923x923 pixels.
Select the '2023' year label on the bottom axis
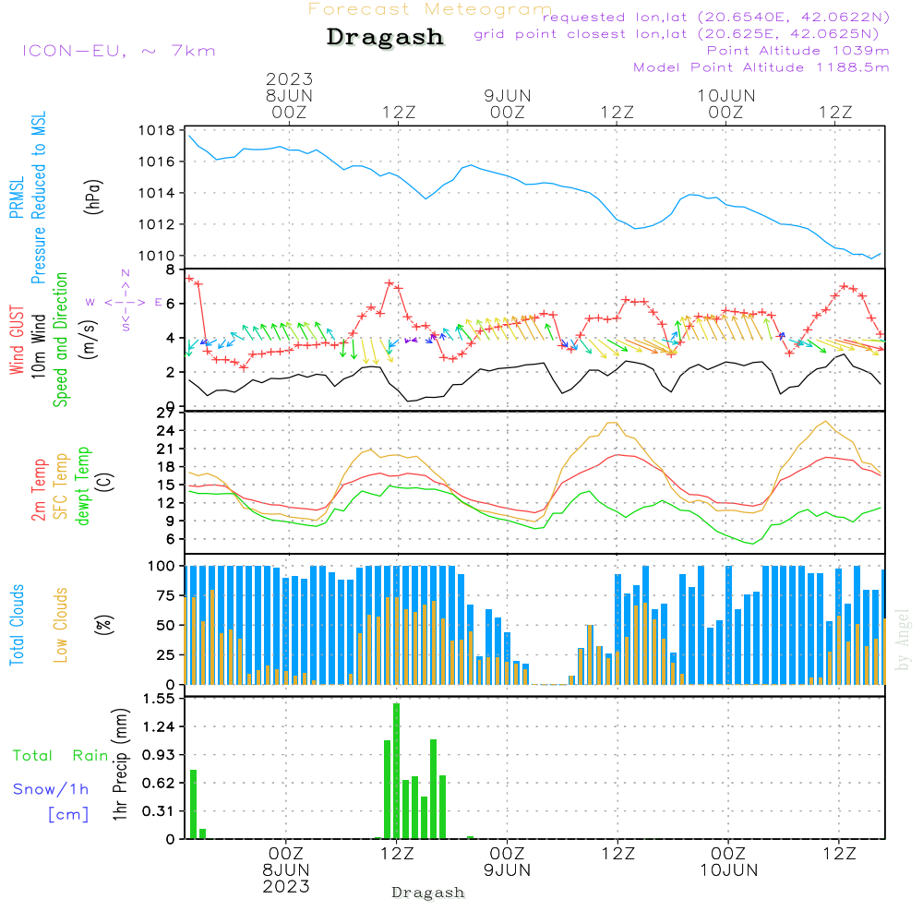[x=286, y=887]
